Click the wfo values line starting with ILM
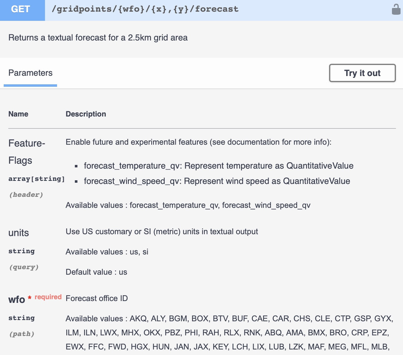403x355 pixels. coord(227,333)
